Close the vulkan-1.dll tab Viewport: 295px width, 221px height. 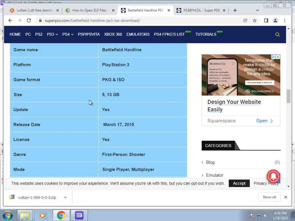click(58, 11)
